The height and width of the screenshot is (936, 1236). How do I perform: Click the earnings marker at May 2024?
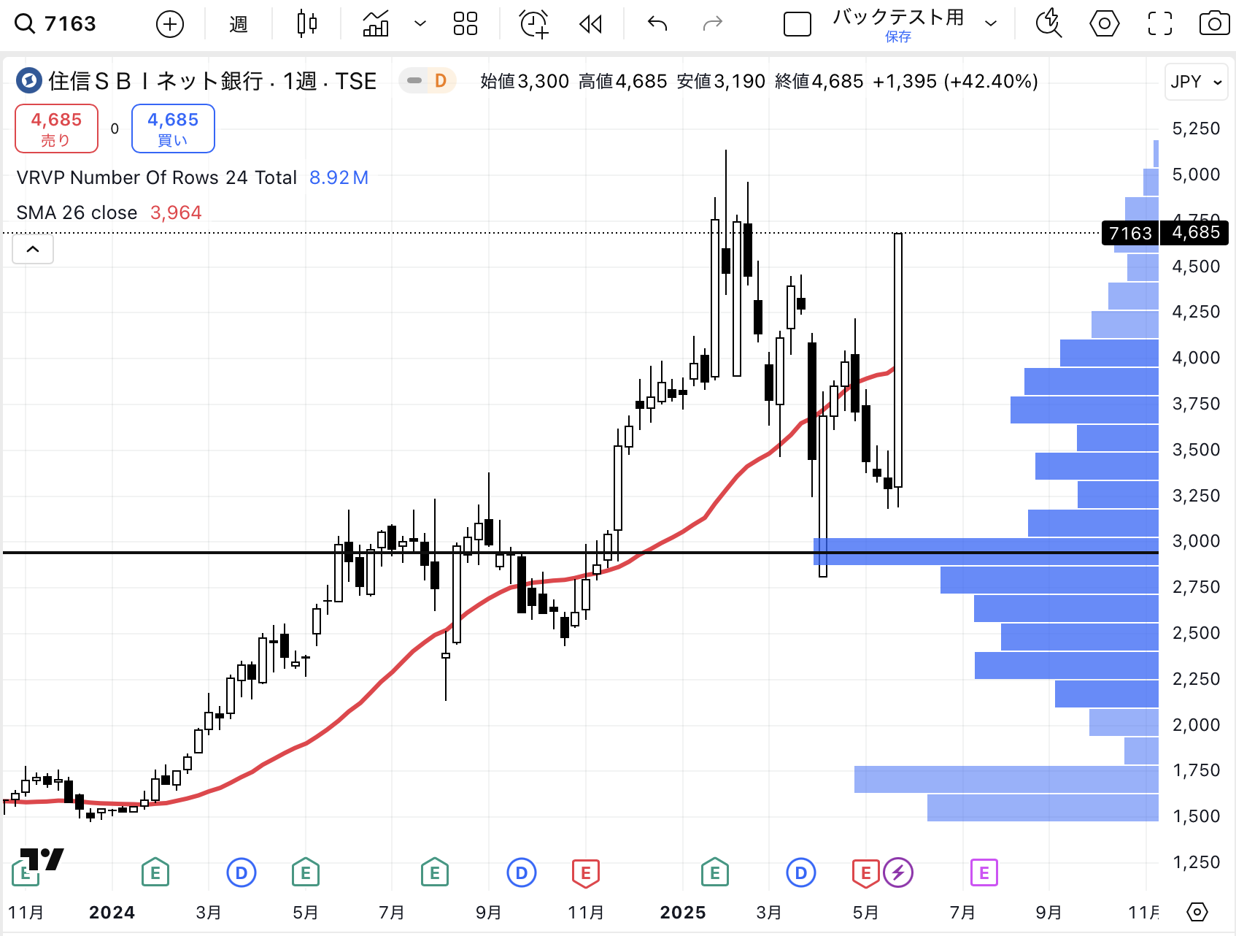point(306,872)
